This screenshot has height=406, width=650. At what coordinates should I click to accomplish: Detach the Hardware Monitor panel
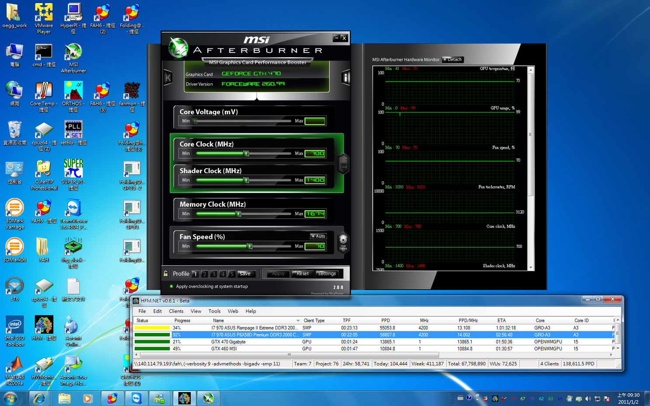click(452, 59)
